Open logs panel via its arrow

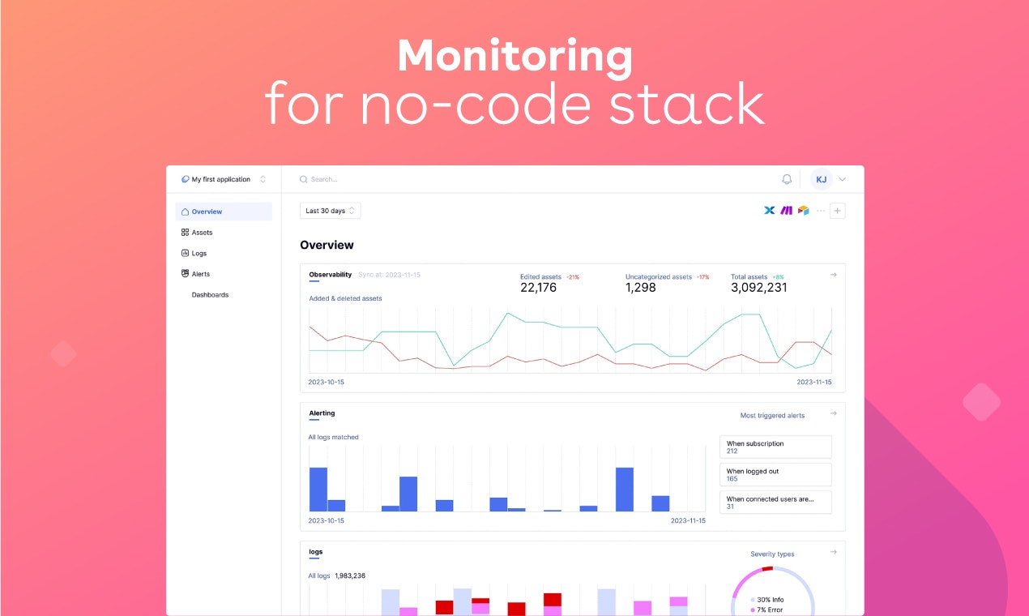coord(833,552)
